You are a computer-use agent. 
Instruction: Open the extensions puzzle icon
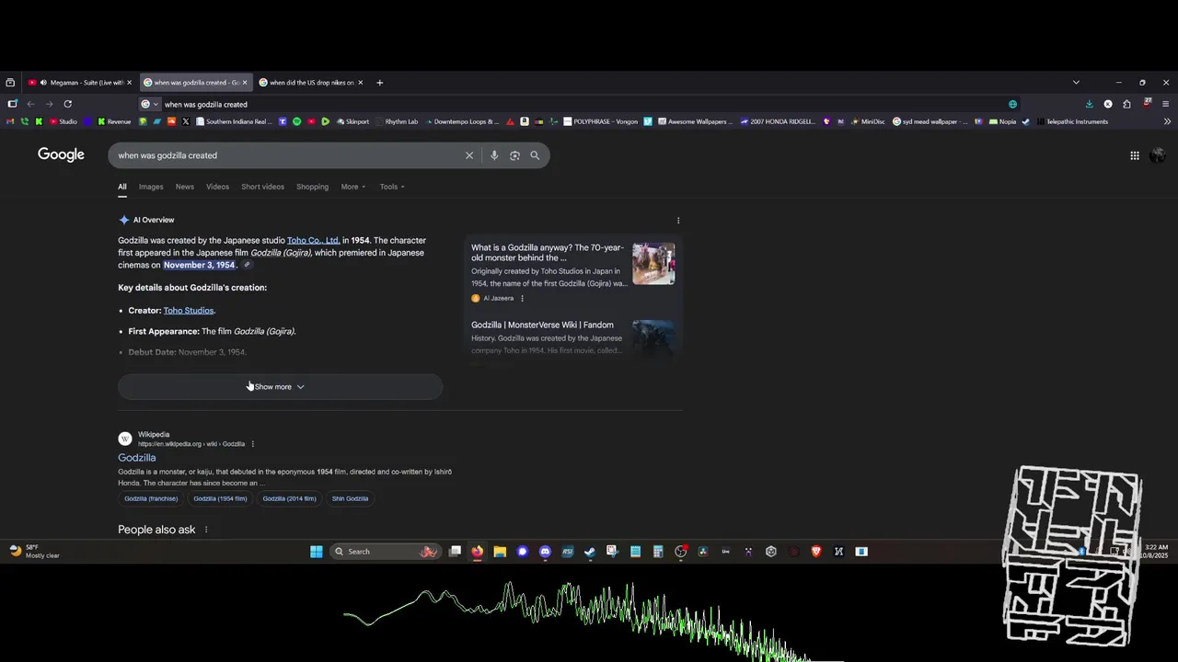[x=1126, y=104]
